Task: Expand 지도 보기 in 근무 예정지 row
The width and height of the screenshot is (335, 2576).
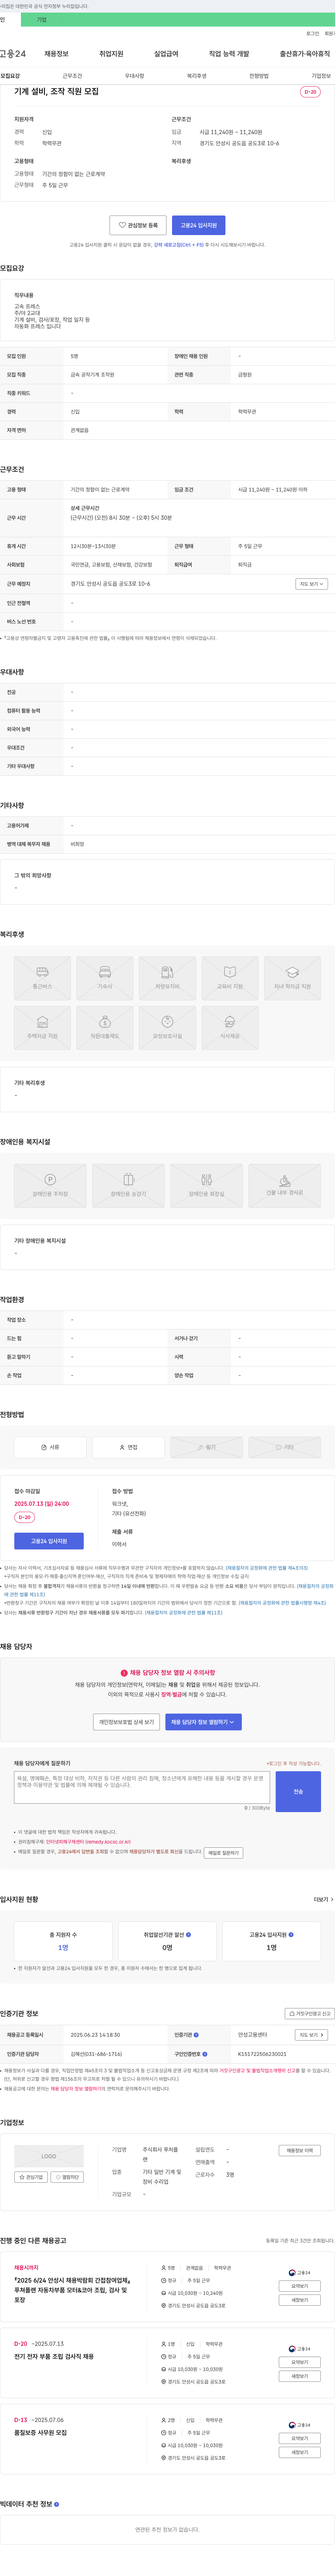Action: pyautogui.click(x=311, y=584)
